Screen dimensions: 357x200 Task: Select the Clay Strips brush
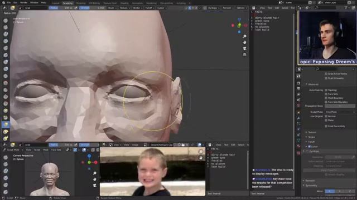click(x=6, y=41)
